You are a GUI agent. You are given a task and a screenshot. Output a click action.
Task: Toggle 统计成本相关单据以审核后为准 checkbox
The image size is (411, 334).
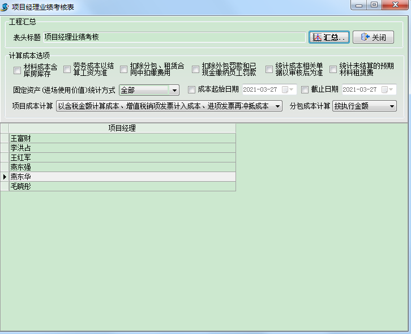click(x=269, y=70)
